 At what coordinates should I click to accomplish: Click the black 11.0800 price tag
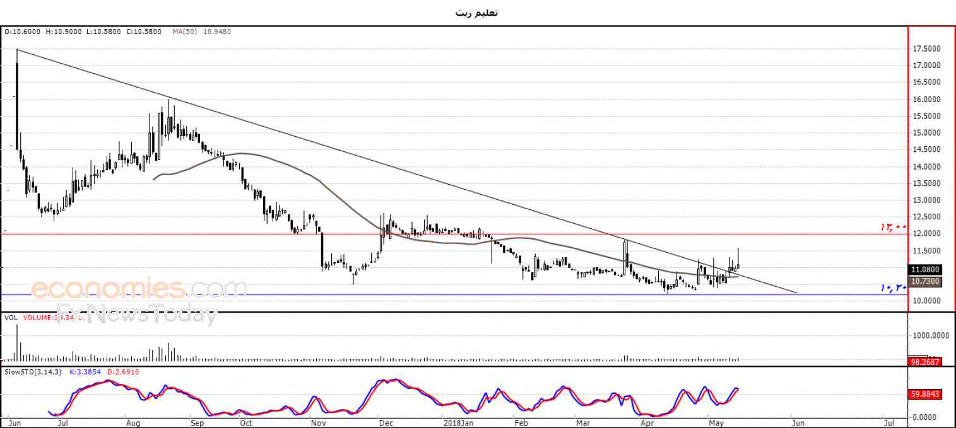pos(926,270)
